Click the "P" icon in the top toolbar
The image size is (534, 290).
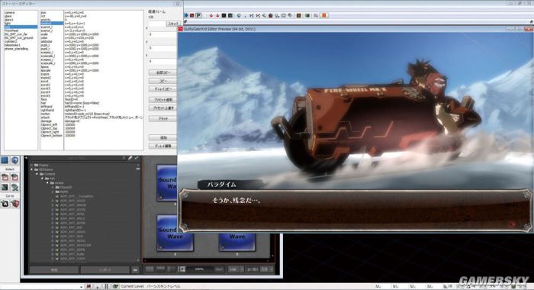pos(198,15)
